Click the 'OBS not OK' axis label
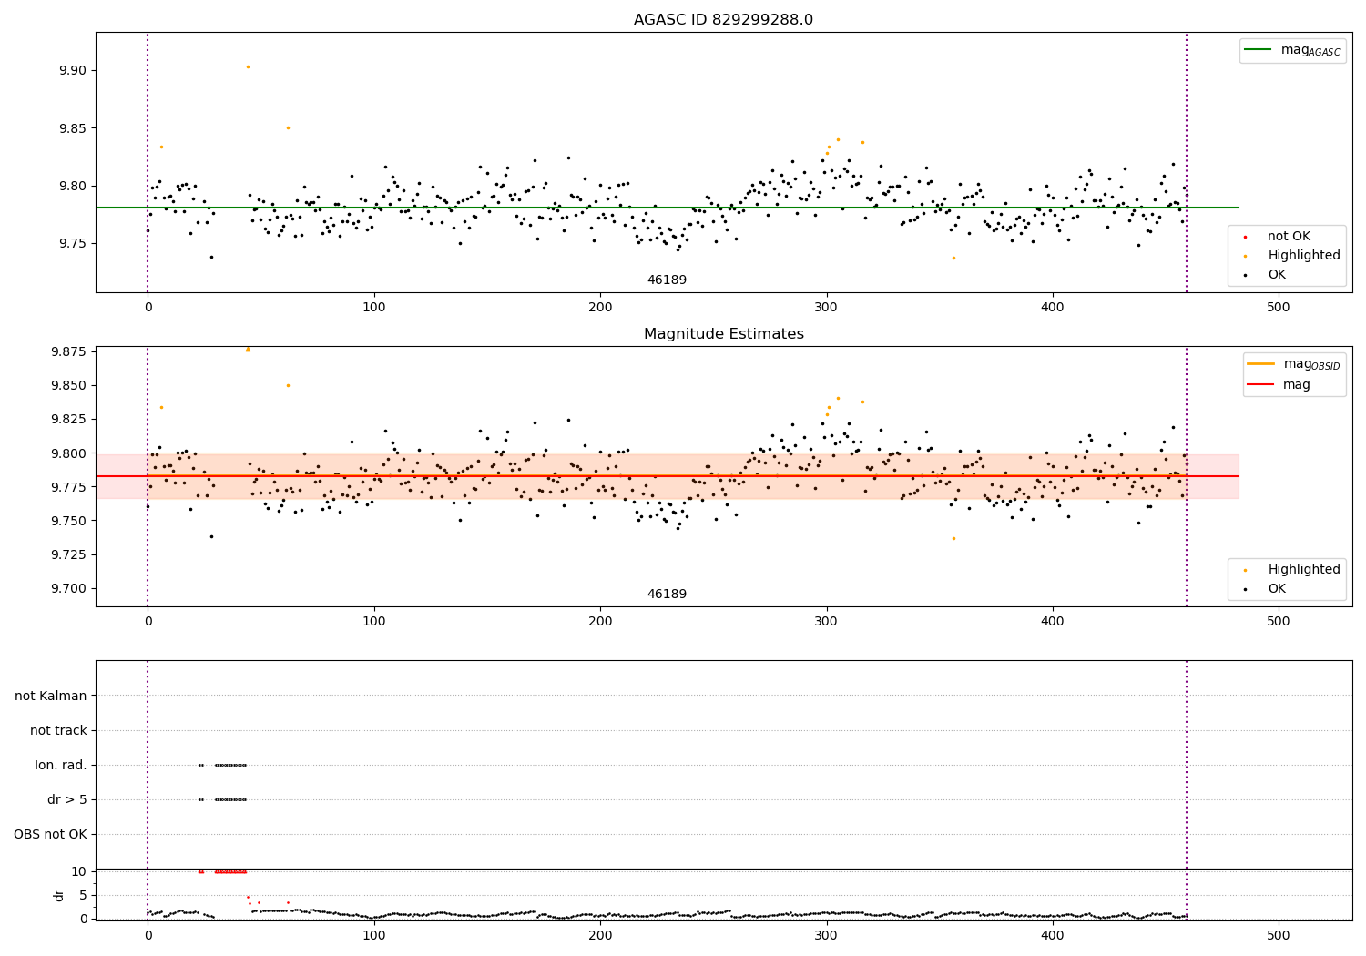Viewport: 1366px width, 956px height. (x=51, y=834)
